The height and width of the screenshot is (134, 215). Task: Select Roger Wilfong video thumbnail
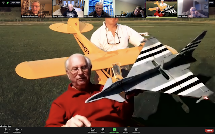pos(68,9)
